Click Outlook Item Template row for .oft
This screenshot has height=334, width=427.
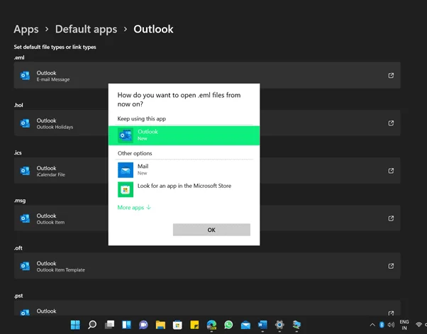[207, 266]
